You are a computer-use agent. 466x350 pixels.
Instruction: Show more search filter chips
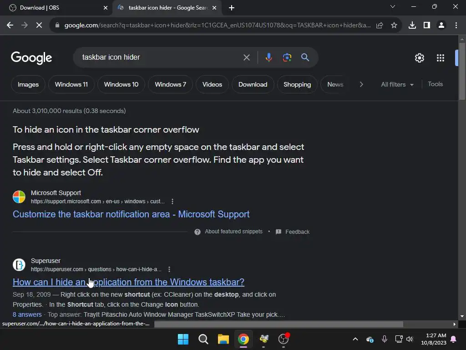tap(361, 84)
